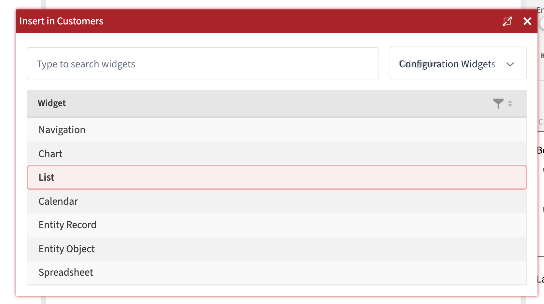Viewport: 544px width, 304px height.
Task: Choose the Chart widget
Action: click(x=130, y=153)
